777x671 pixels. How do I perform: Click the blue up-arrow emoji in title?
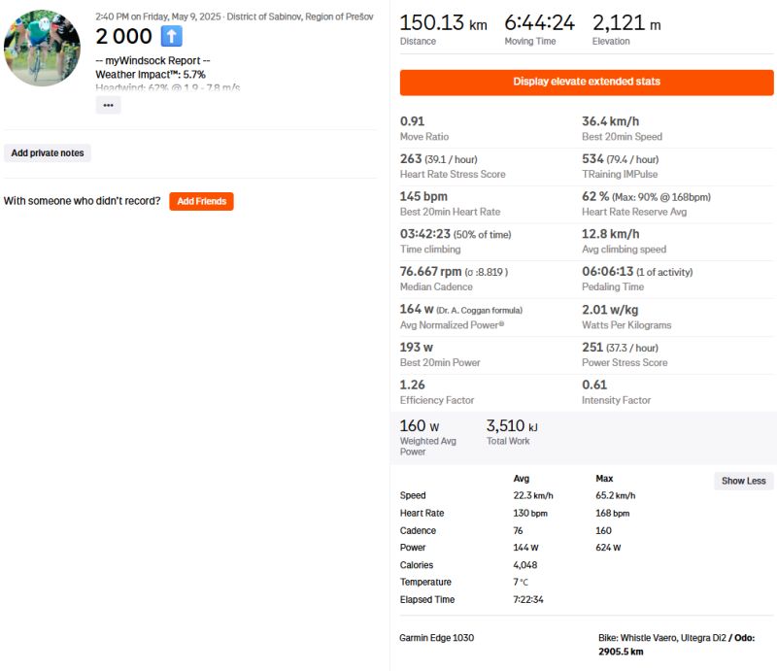172,36
